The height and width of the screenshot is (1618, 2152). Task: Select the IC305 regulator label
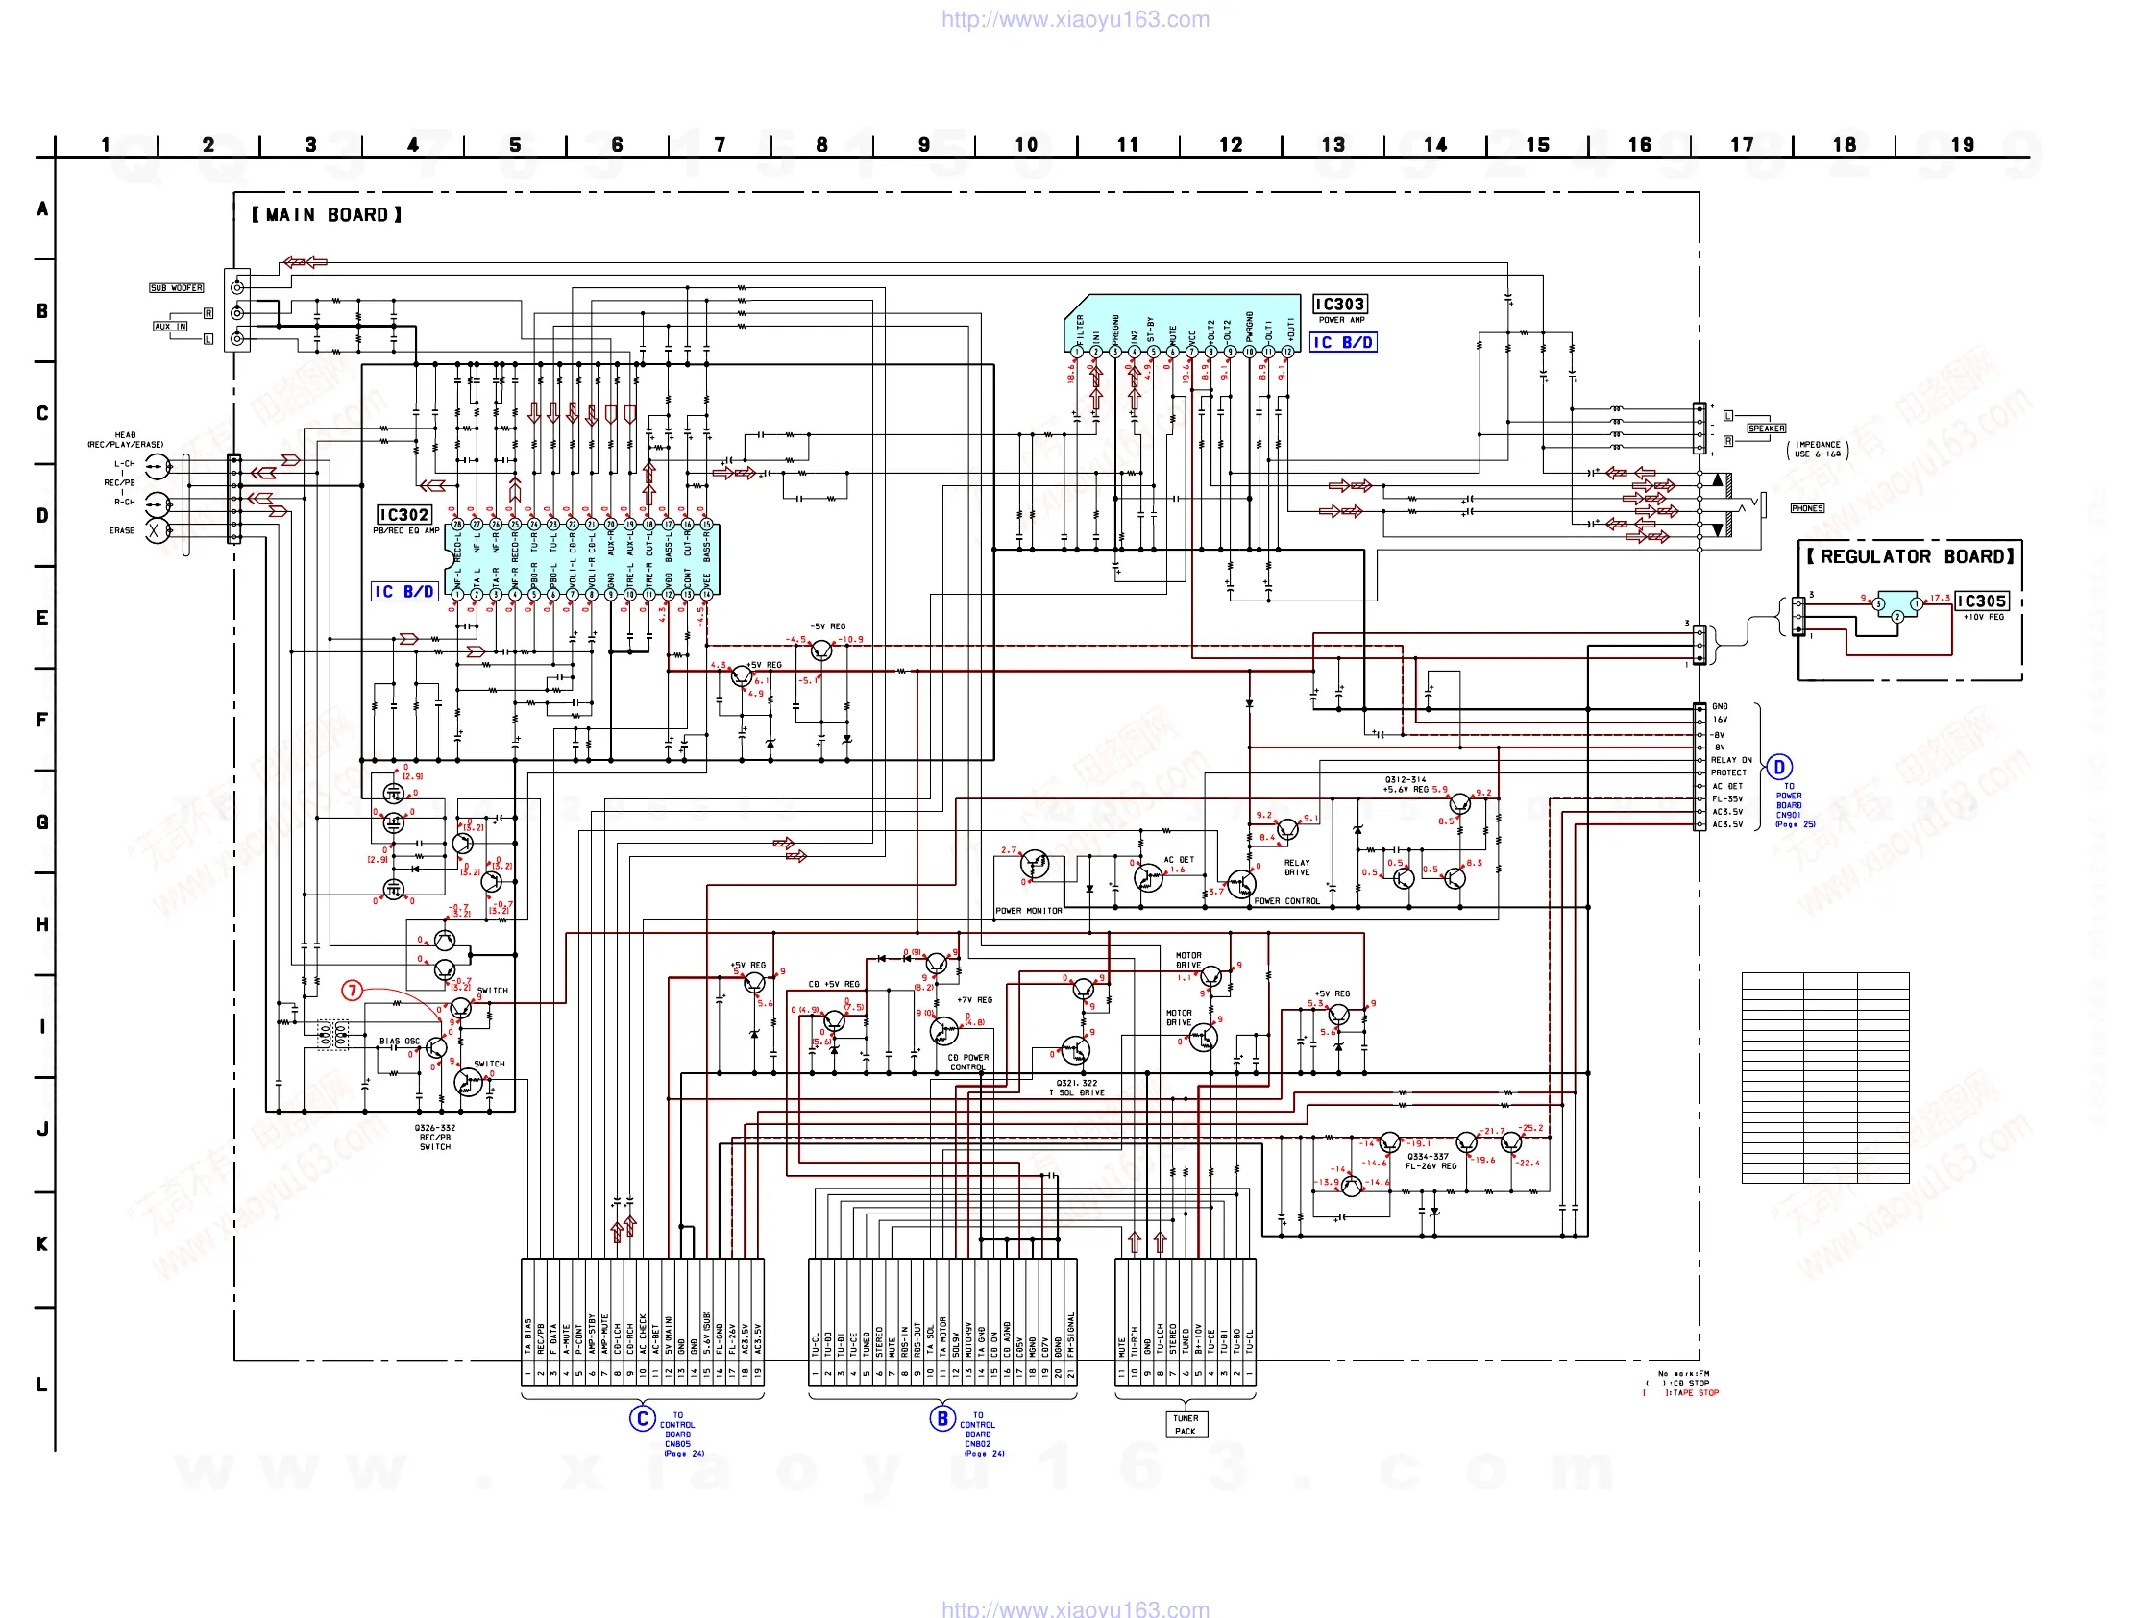point(1981,601)
